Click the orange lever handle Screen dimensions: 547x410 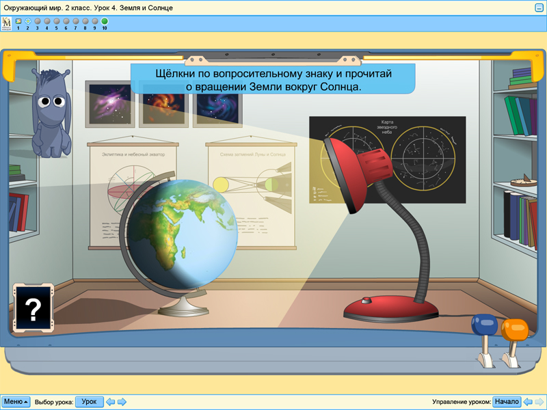pos(514,329)
